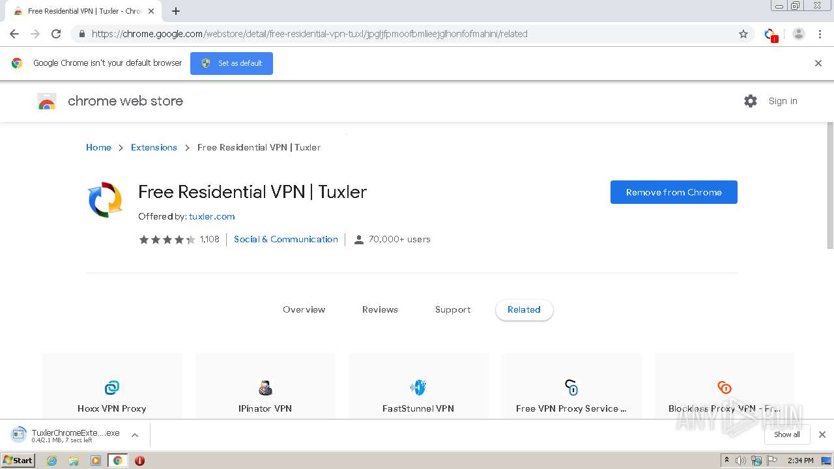Click Show all downloads button

pos(786,434)
